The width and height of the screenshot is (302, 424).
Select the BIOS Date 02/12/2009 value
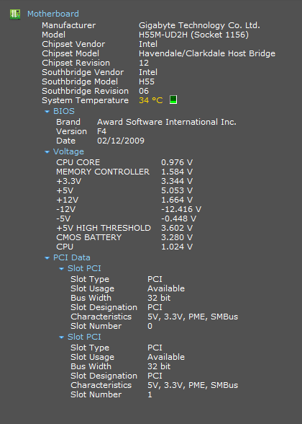121,141
